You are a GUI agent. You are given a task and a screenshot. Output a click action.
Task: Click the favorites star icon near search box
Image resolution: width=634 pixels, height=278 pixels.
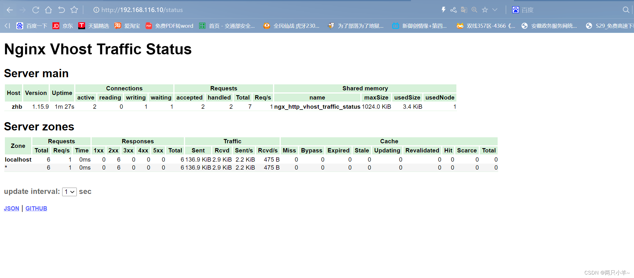coord(485,10)
